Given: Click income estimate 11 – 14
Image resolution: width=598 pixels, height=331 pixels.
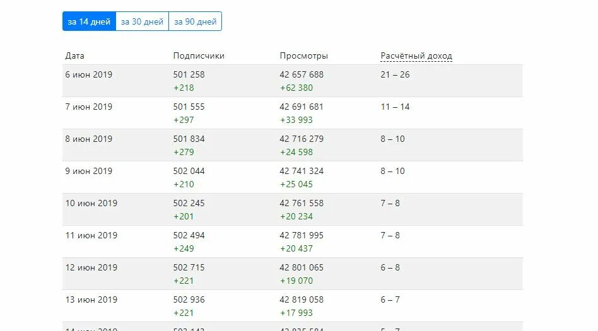Looking at the screenshot, I should [x=395, y=107].
